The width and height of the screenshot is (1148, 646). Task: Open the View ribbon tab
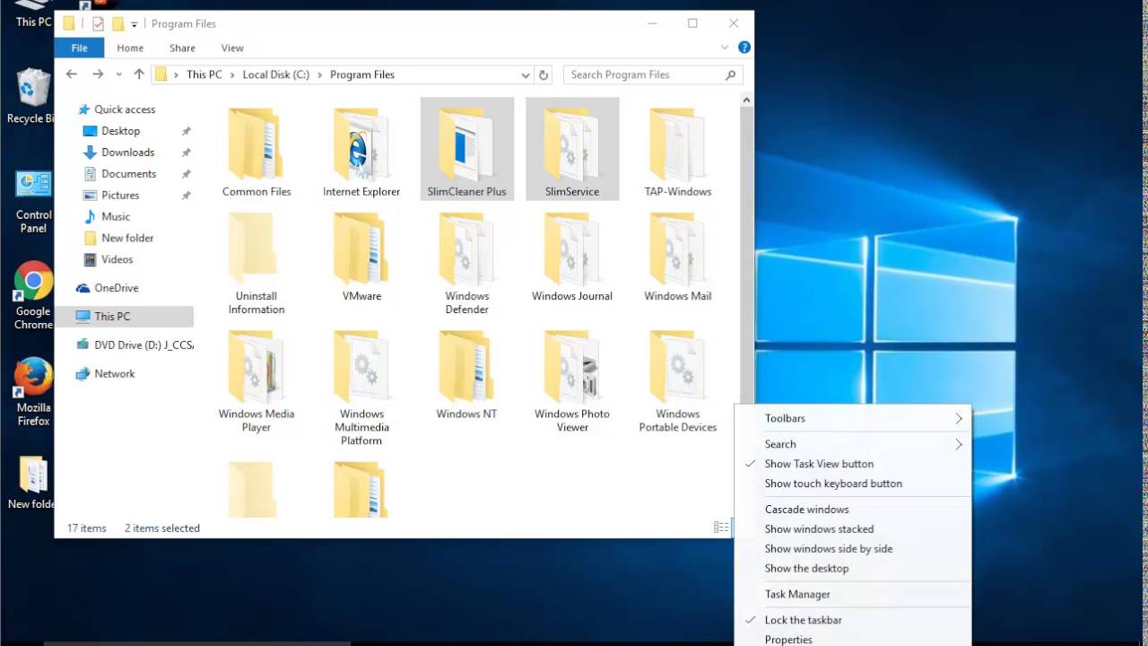[232, 48]
